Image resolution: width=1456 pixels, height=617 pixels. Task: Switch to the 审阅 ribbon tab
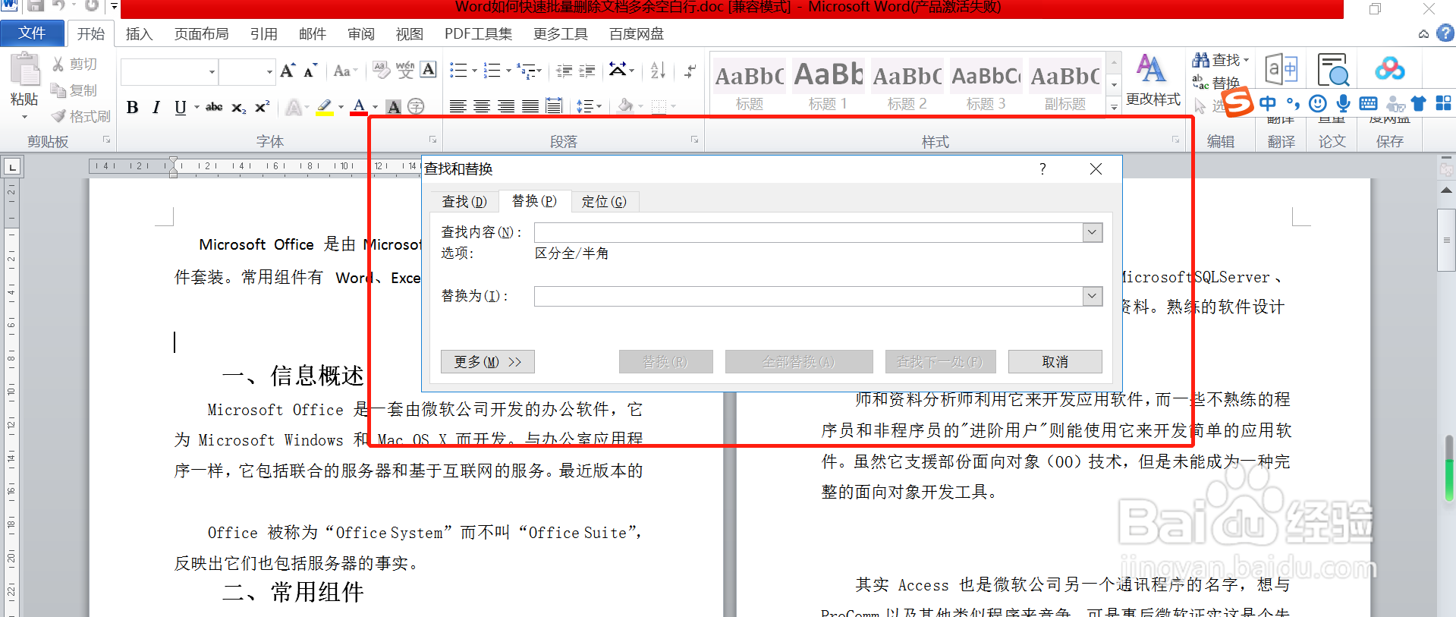click(x=361, y=34)
